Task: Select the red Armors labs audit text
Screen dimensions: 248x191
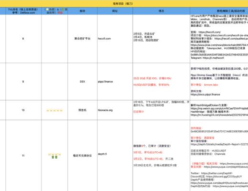Action: [204, 85]
